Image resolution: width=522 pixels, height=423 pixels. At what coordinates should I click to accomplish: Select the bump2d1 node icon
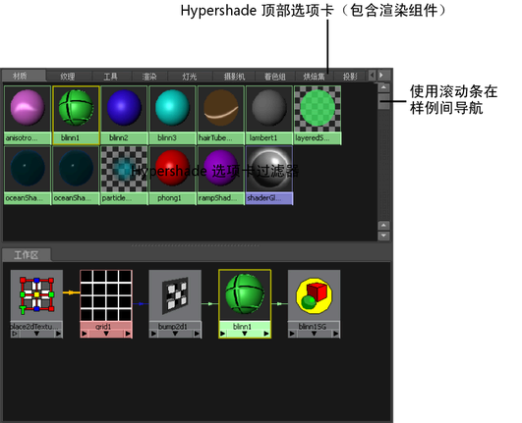(175, 295)
